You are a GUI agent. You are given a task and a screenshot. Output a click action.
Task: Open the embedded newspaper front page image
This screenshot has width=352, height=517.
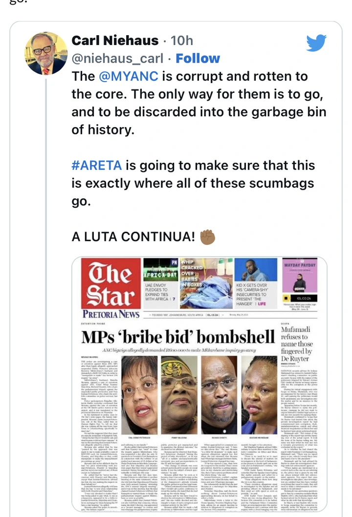click(199, 384)
